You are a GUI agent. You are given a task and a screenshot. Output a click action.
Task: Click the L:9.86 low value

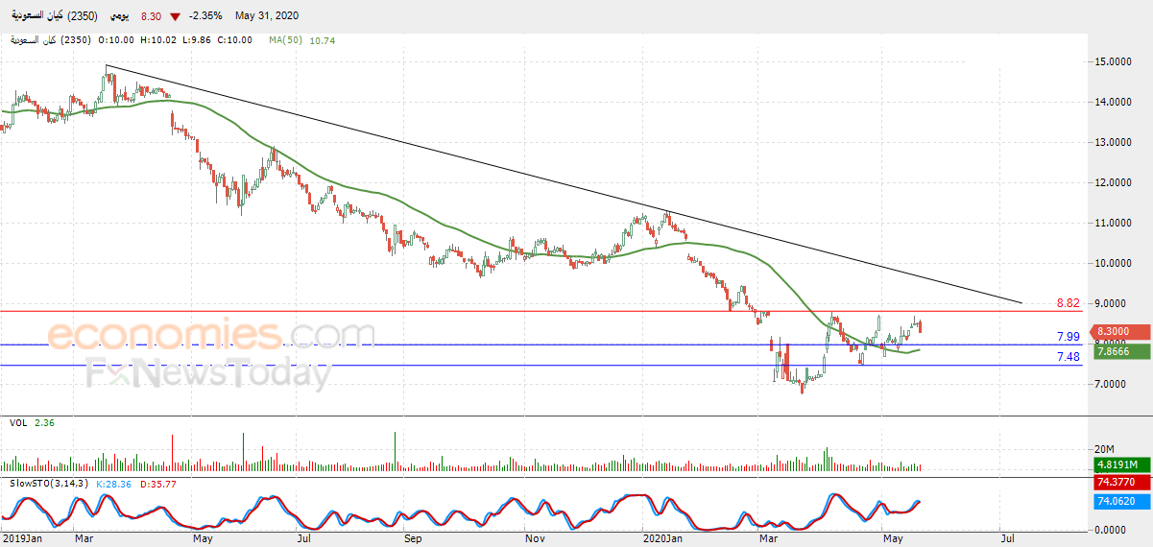point(197,40)
